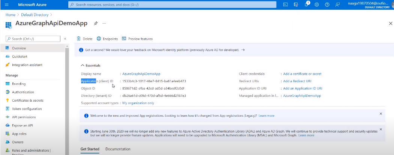
Task: Open Learn more in App registrations banner
Action: (266, 116)
